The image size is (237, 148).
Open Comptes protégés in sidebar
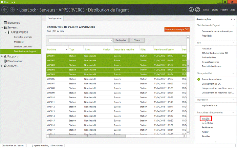(x=23, y=37)
